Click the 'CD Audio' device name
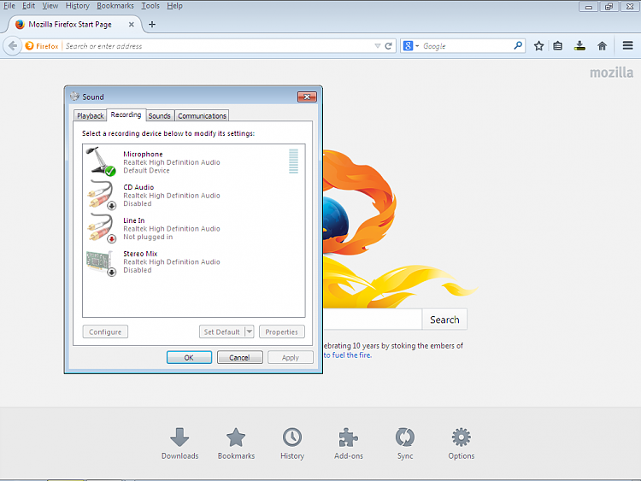 [138, 187]
